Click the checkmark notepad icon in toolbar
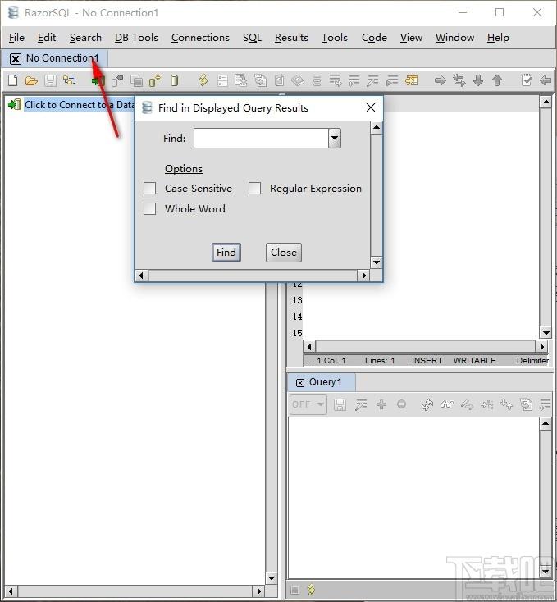 [x=527, y=80]
